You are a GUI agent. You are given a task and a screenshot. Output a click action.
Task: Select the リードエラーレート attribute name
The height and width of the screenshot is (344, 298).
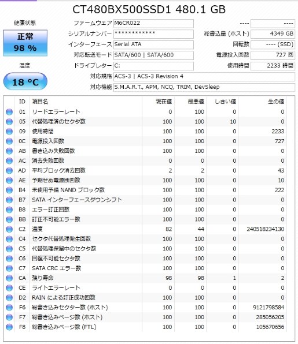(56, 112)
